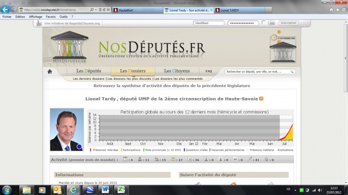Click the clock showing 12:13 in taskbar
Viewport: 348px width, 195px height.
pyautogui.click(x=334, y=188)
